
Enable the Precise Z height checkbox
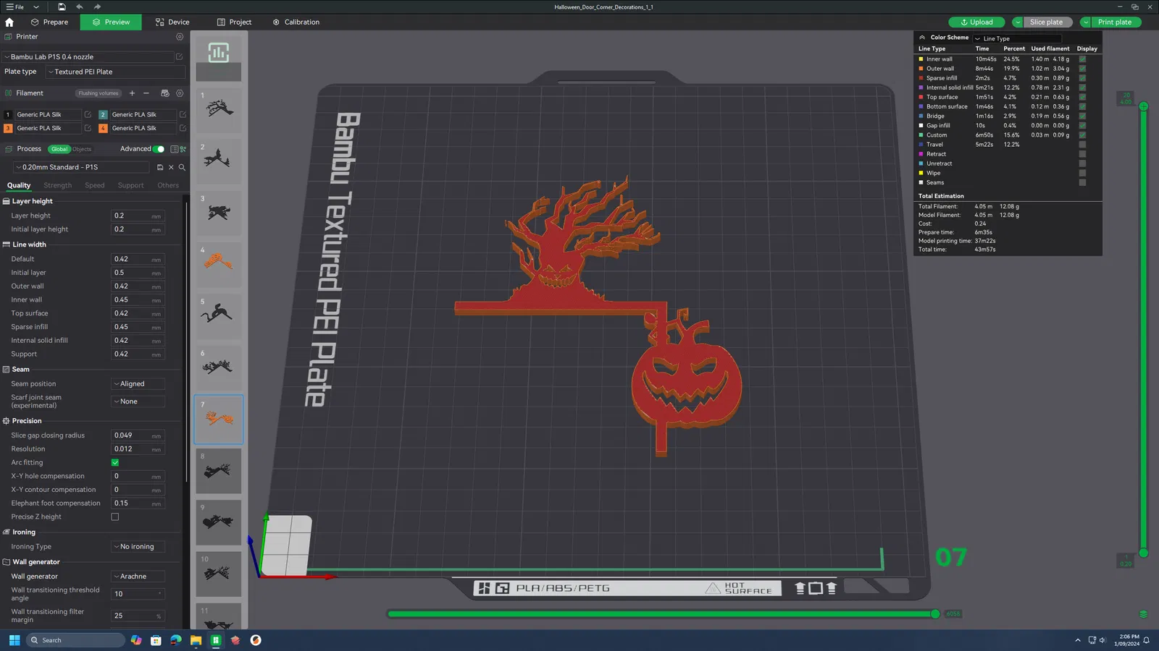pos(115,517)
